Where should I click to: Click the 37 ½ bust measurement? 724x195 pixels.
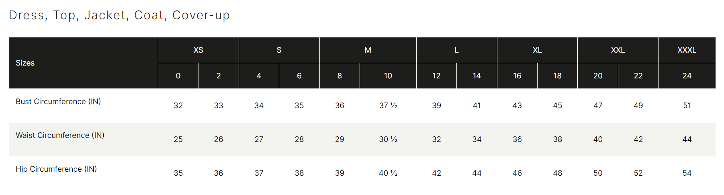point(388,106)
